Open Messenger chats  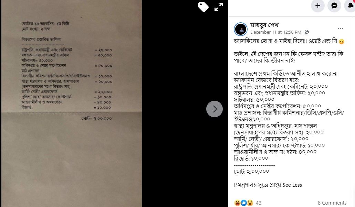334,6
